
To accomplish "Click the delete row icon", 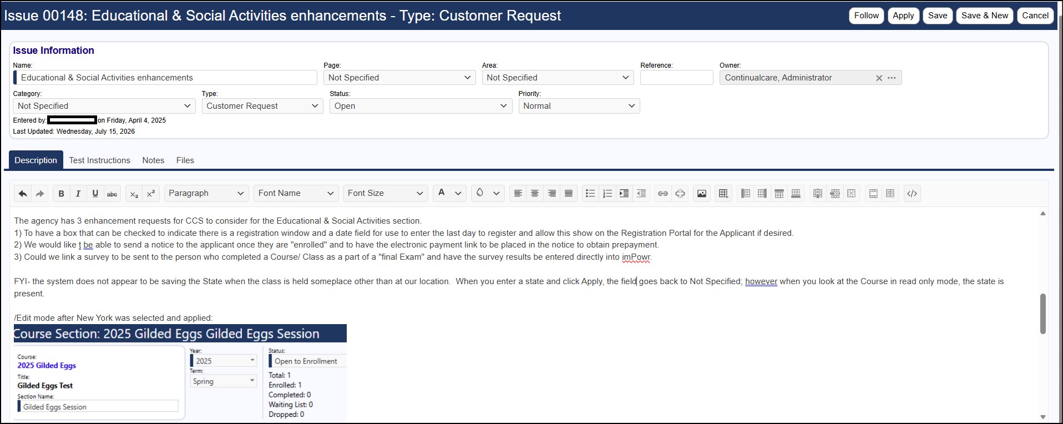I will coord(835,194).
